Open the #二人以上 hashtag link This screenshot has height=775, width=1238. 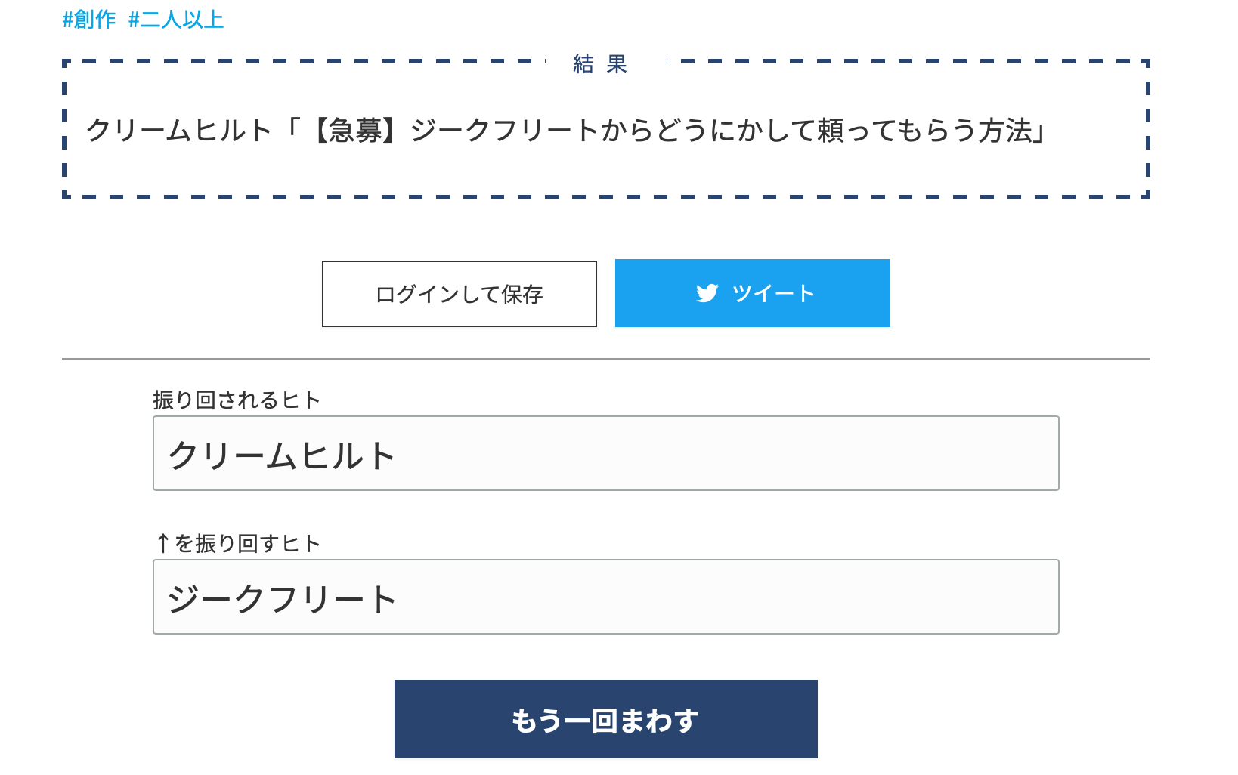(x=176, y=20)
